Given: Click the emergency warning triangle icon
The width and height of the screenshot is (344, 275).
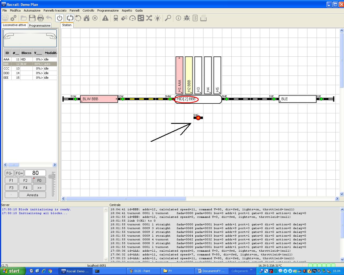Looking at the screenshot, I should pos(105,18).
